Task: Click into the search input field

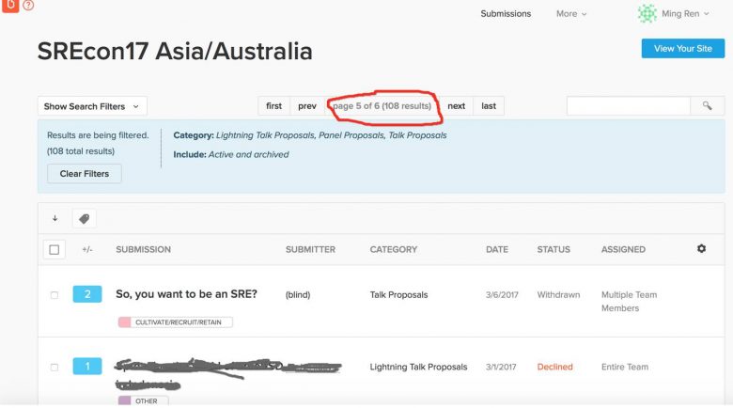Action: click(x=629, y=105)
